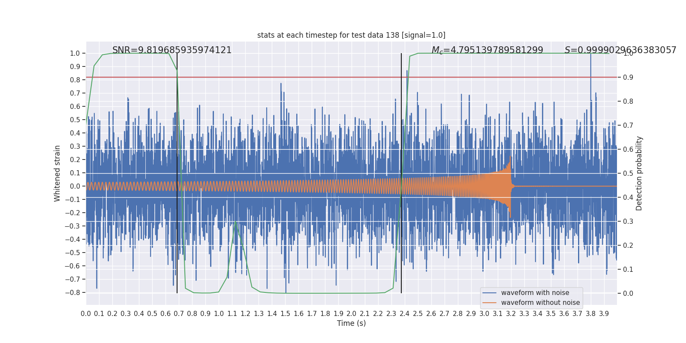Screen dimensions: 686x343
Task: Click the 3.2 tick on the time axis
Action: (511, 314)
